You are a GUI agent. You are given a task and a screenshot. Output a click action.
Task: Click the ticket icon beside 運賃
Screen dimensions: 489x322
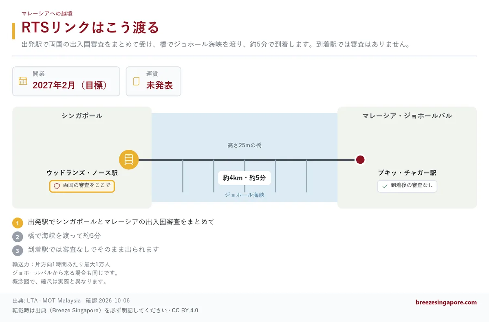click(137, 81)
